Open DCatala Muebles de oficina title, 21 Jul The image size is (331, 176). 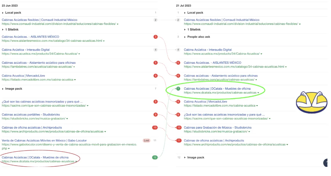[x=217, y=89]
